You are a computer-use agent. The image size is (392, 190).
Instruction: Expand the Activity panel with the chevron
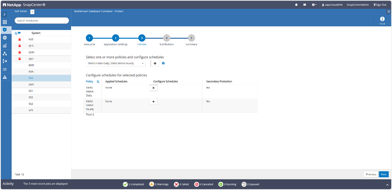pyautogui.click(x=387, y=184)
